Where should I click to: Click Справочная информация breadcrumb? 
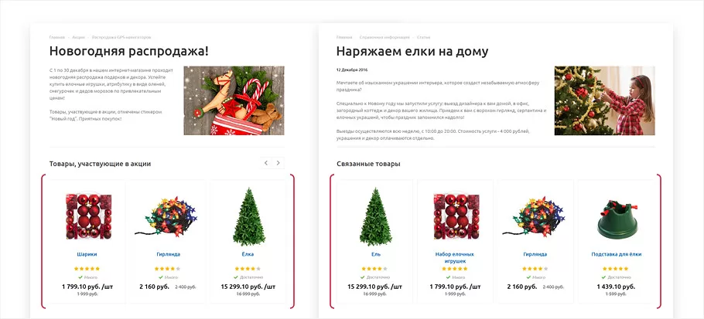pyautogui.click(x=384, y=37)
